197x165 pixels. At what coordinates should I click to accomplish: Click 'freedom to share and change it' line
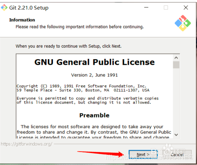[94, 132]
